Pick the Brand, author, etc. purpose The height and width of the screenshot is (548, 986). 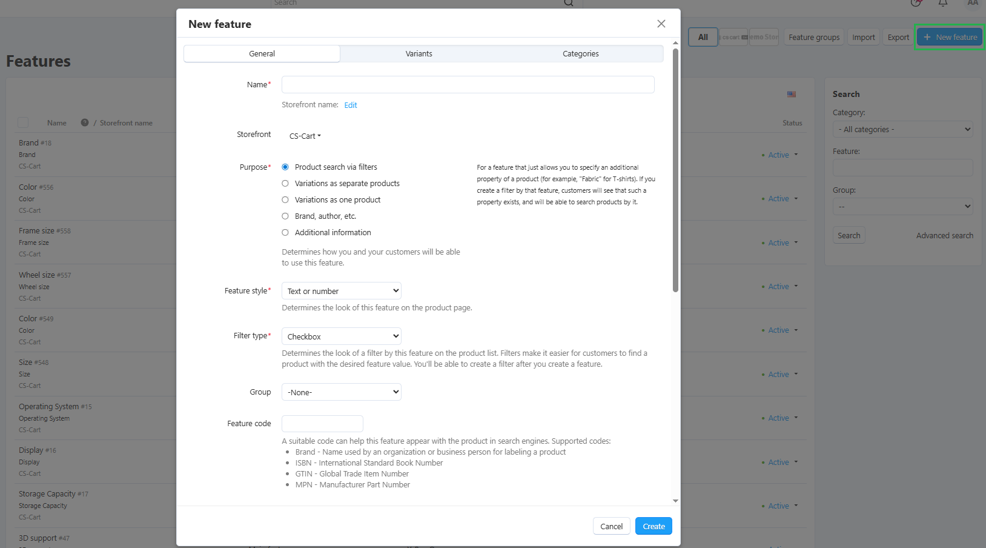click(285, 216)
